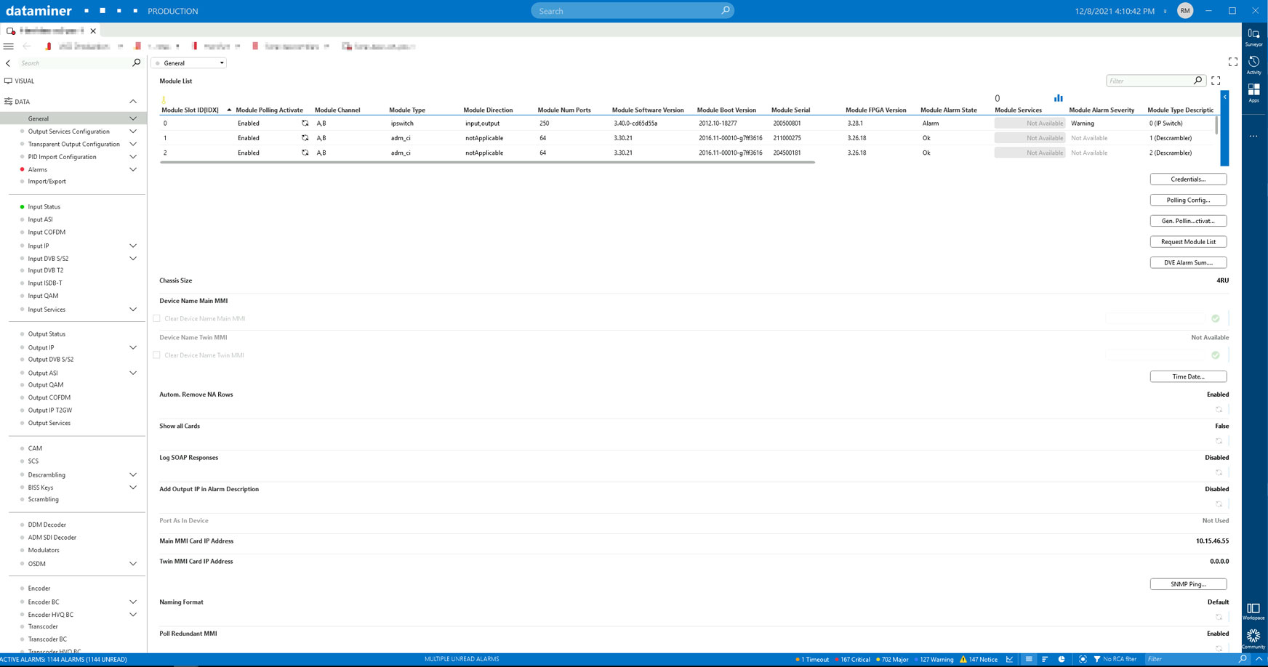
Task: Click the Credentials... button
Action: pyautogui.click(x=1188, y=179)
